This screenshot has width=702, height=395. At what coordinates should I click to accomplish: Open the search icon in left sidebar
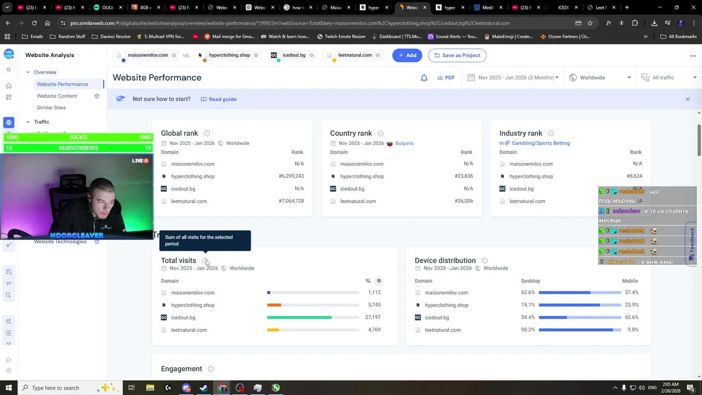point(8,70)
